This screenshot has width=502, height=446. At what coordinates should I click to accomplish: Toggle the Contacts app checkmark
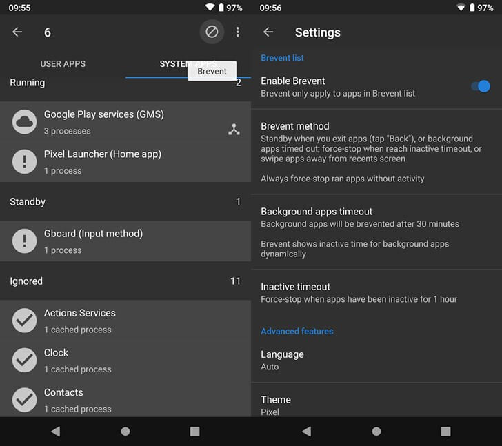point(25,400)
